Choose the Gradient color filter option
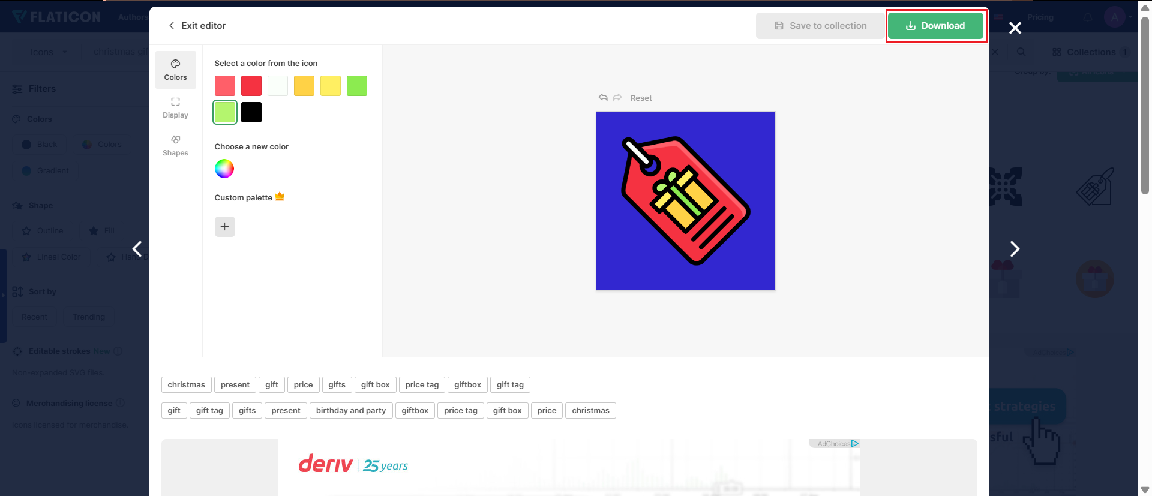The image size is (1152, 496). coord(45,171)
